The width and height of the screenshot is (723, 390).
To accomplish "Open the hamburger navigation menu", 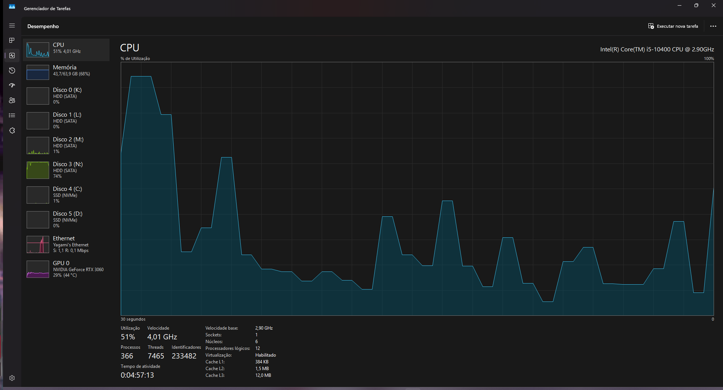I will pos(12,25).
